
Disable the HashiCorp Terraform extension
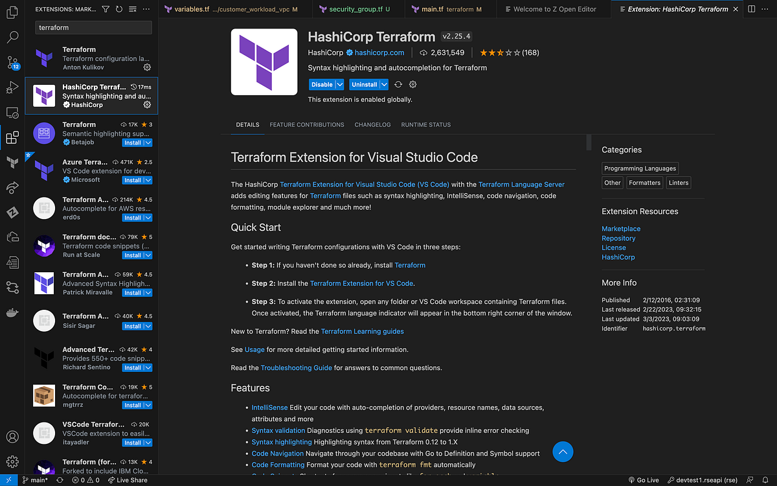tap(322, 84)
